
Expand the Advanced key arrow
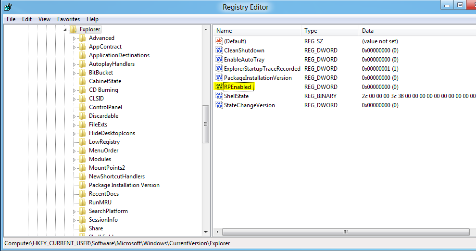(x=75, y=38)
